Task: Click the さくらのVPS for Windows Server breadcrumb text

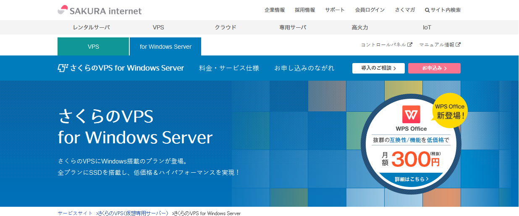Action: click(x=207, y=213)
